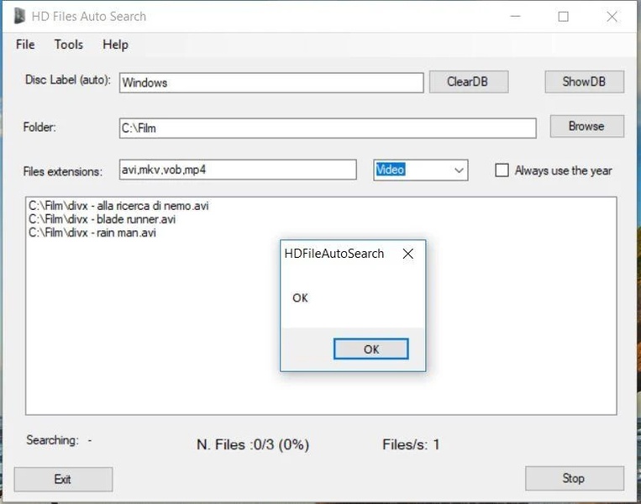The image size is (641, 504).
Task: Open the Help menu
Action: coord(115,45)
